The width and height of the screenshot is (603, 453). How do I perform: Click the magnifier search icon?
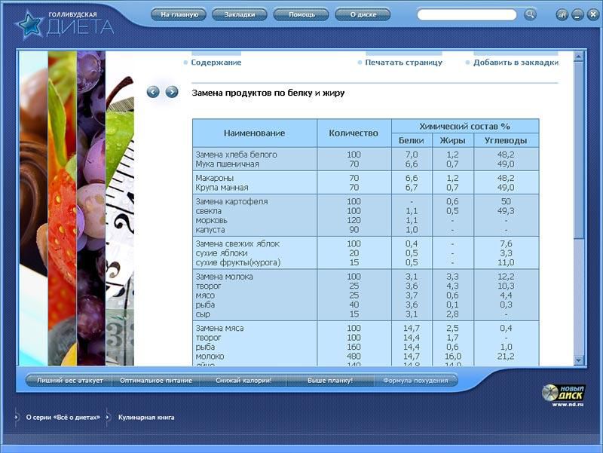[530, 14]
